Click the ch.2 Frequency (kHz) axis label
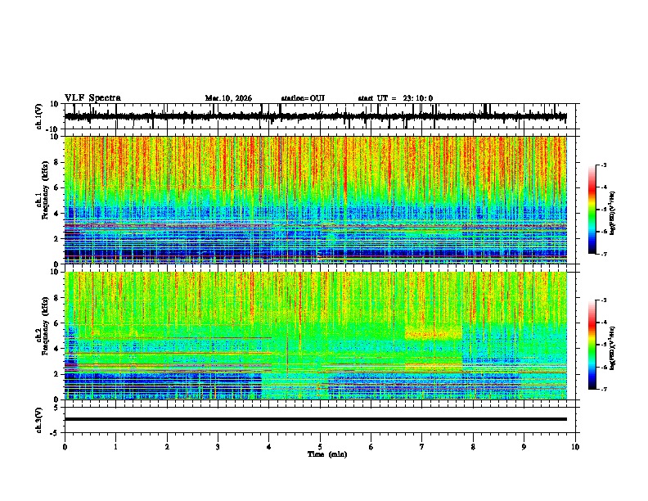Viewport: 648px width, 501px height. 43,326
